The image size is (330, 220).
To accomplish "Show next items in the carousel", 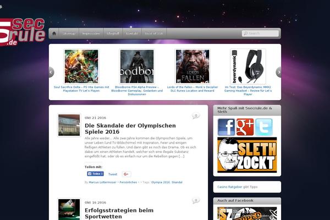I will point(278,72).
